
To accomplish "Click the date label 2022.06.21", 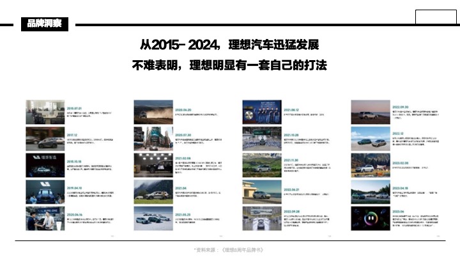I will click(291, 190).
